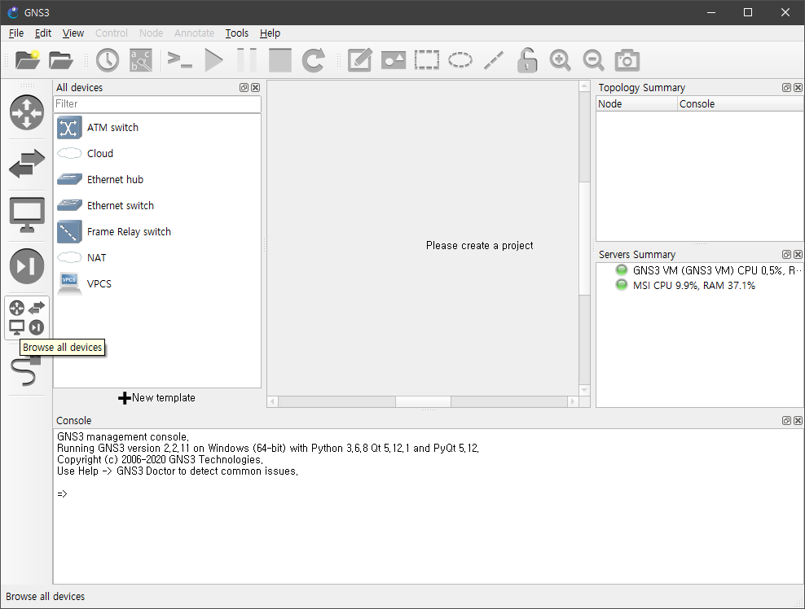
Task: Click the New blank project icon
Action: tap(27, 60)
